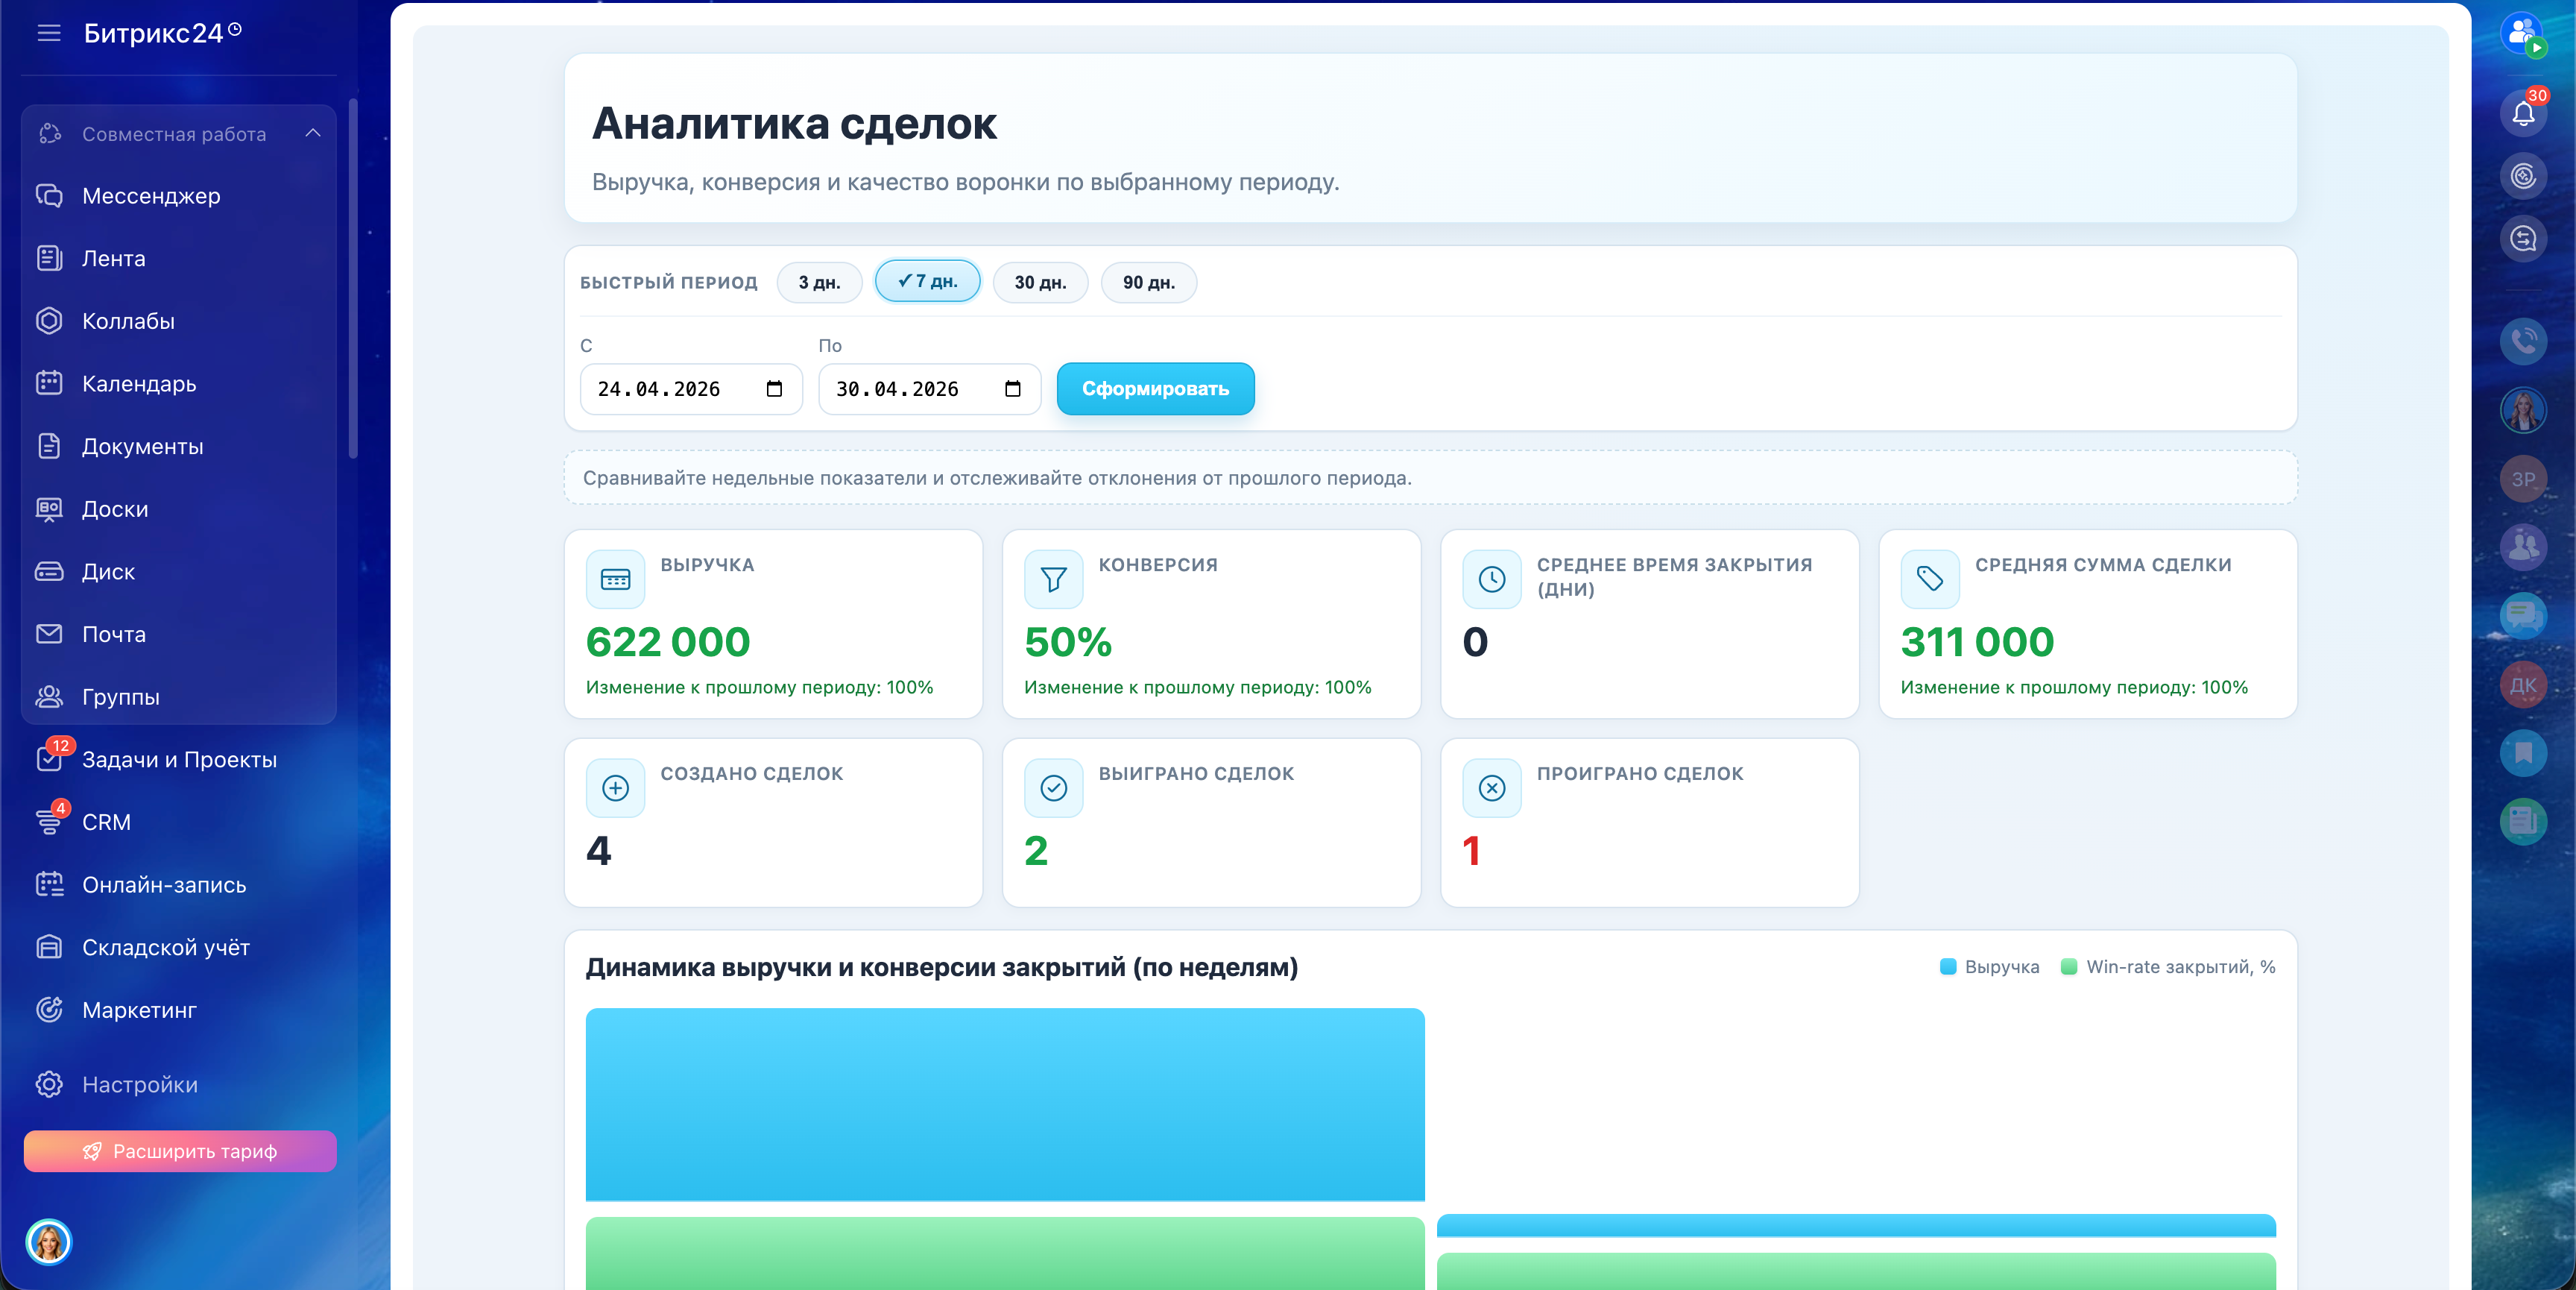Click the Выручка legend color swatch

click(x=1948, y=966)
